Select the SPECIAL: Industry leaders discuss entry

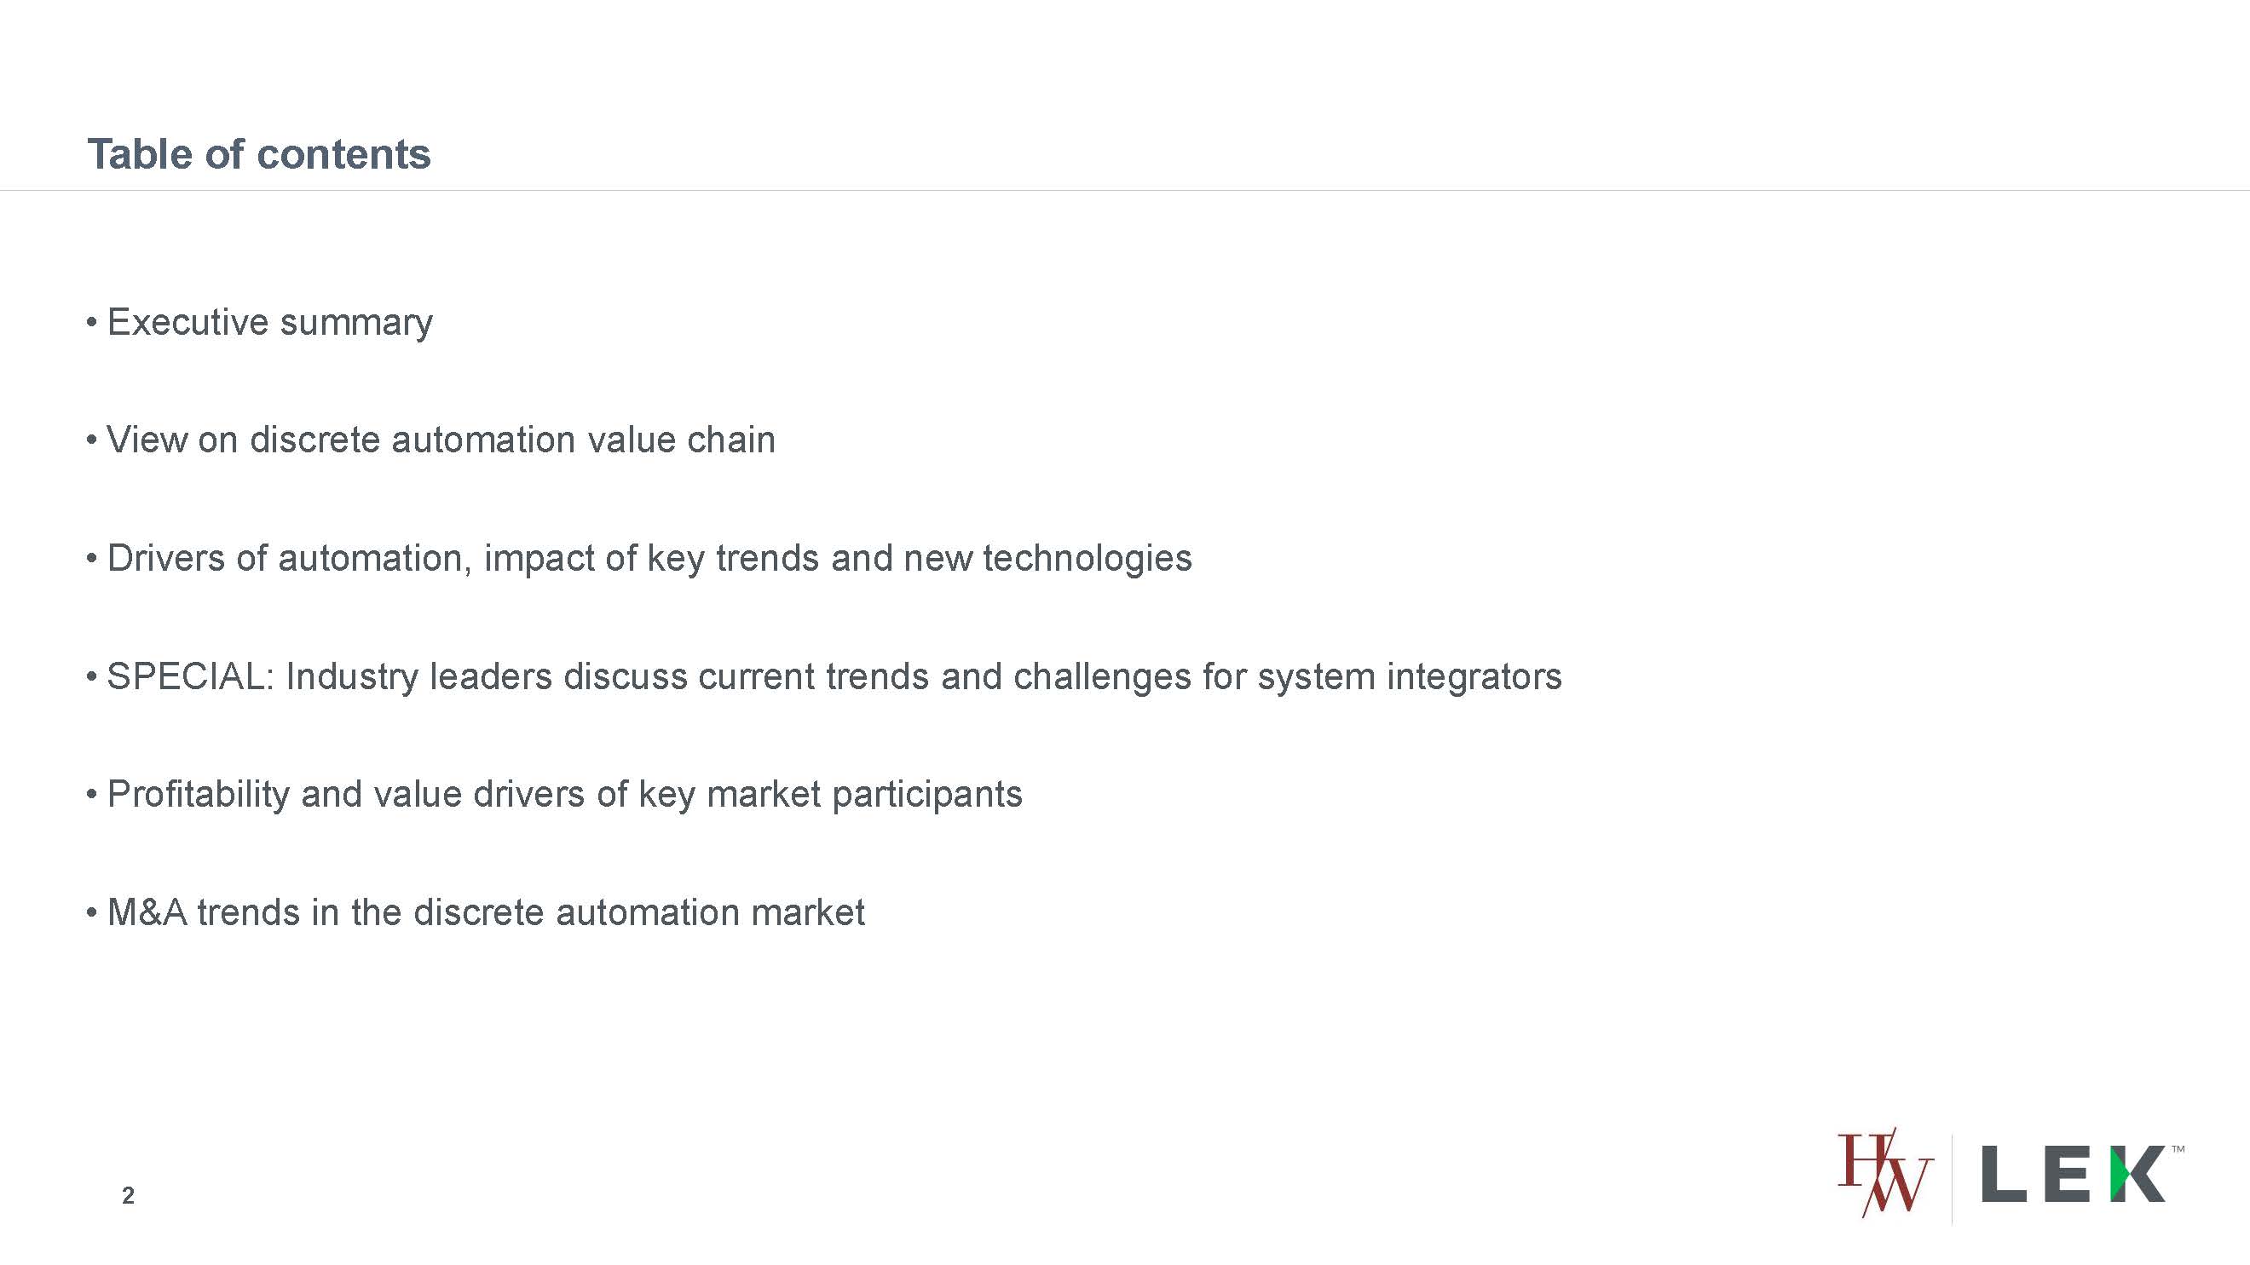pos(834,676)
